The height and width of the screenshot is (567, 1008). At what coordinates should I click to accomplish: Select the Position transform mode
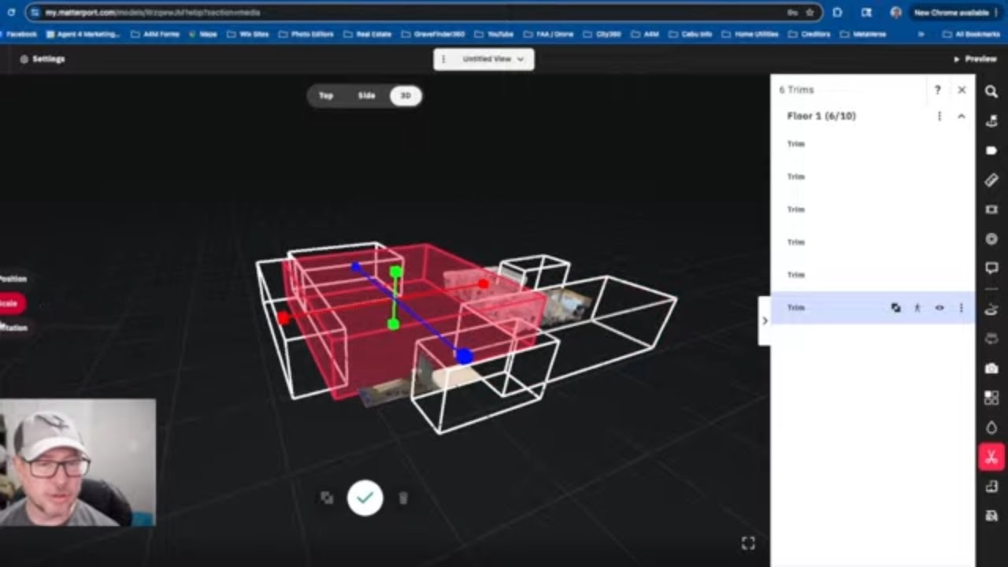(x=13, y=279)
